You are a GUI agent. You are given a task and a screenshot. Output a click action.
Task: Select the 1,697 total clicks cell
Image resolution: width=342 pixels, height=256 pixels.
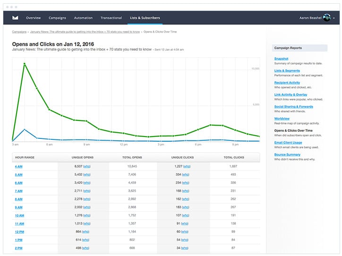[233, 166]
